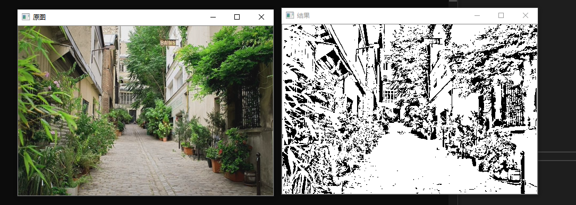Click the 原图 title text
576x205 pixels.
(x=39, y=17)
